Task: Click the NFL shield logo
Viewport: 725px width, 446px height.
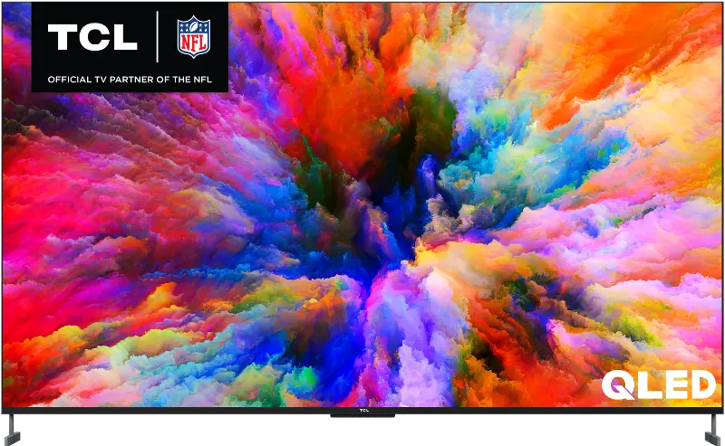Action: (x=194, y=37)
